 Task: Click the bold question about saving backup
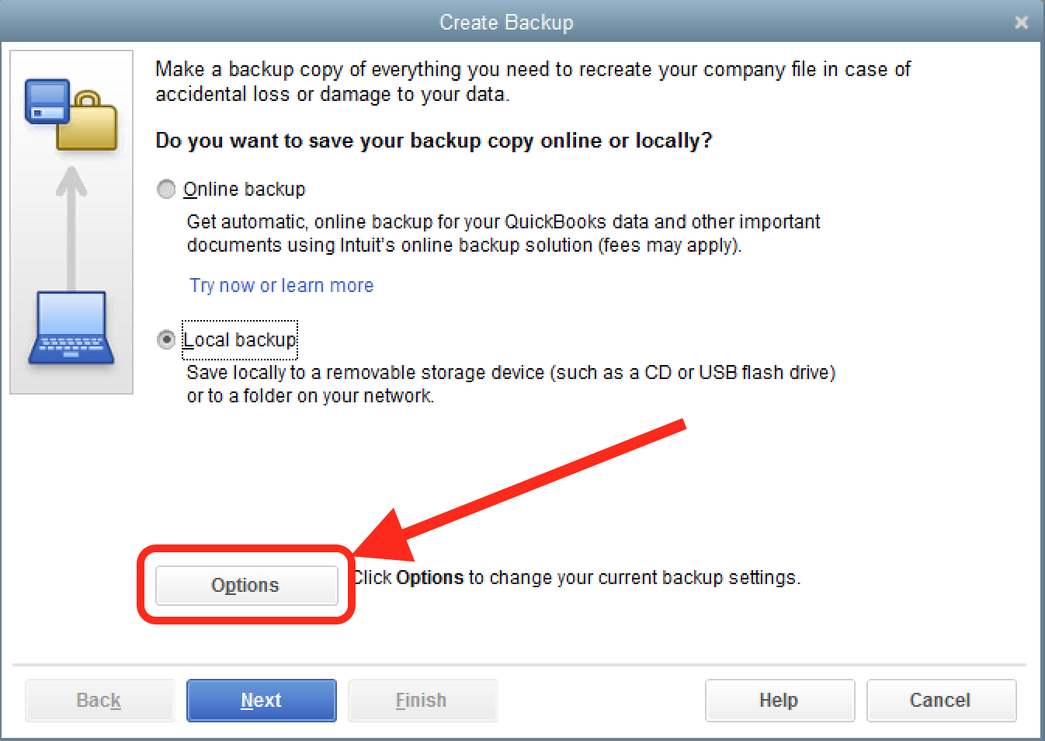coord(434,141)
